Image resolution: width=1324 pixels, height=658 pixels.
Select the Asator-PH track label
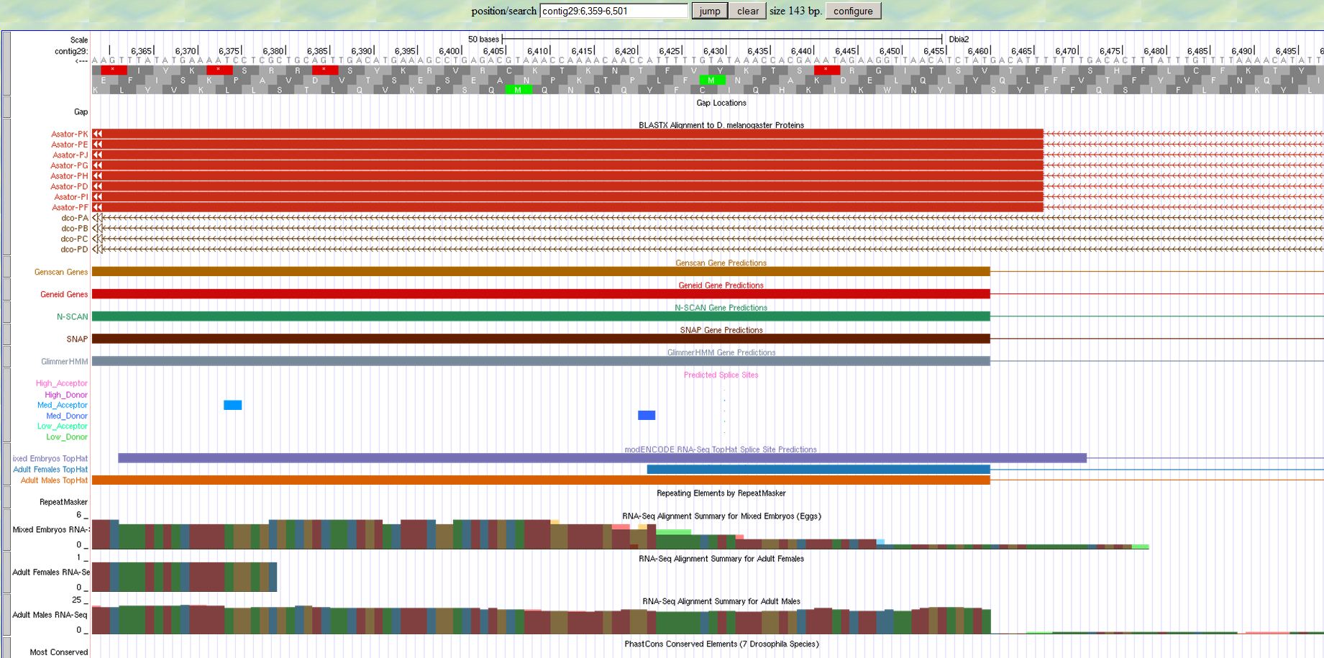[x=70, y=176]
